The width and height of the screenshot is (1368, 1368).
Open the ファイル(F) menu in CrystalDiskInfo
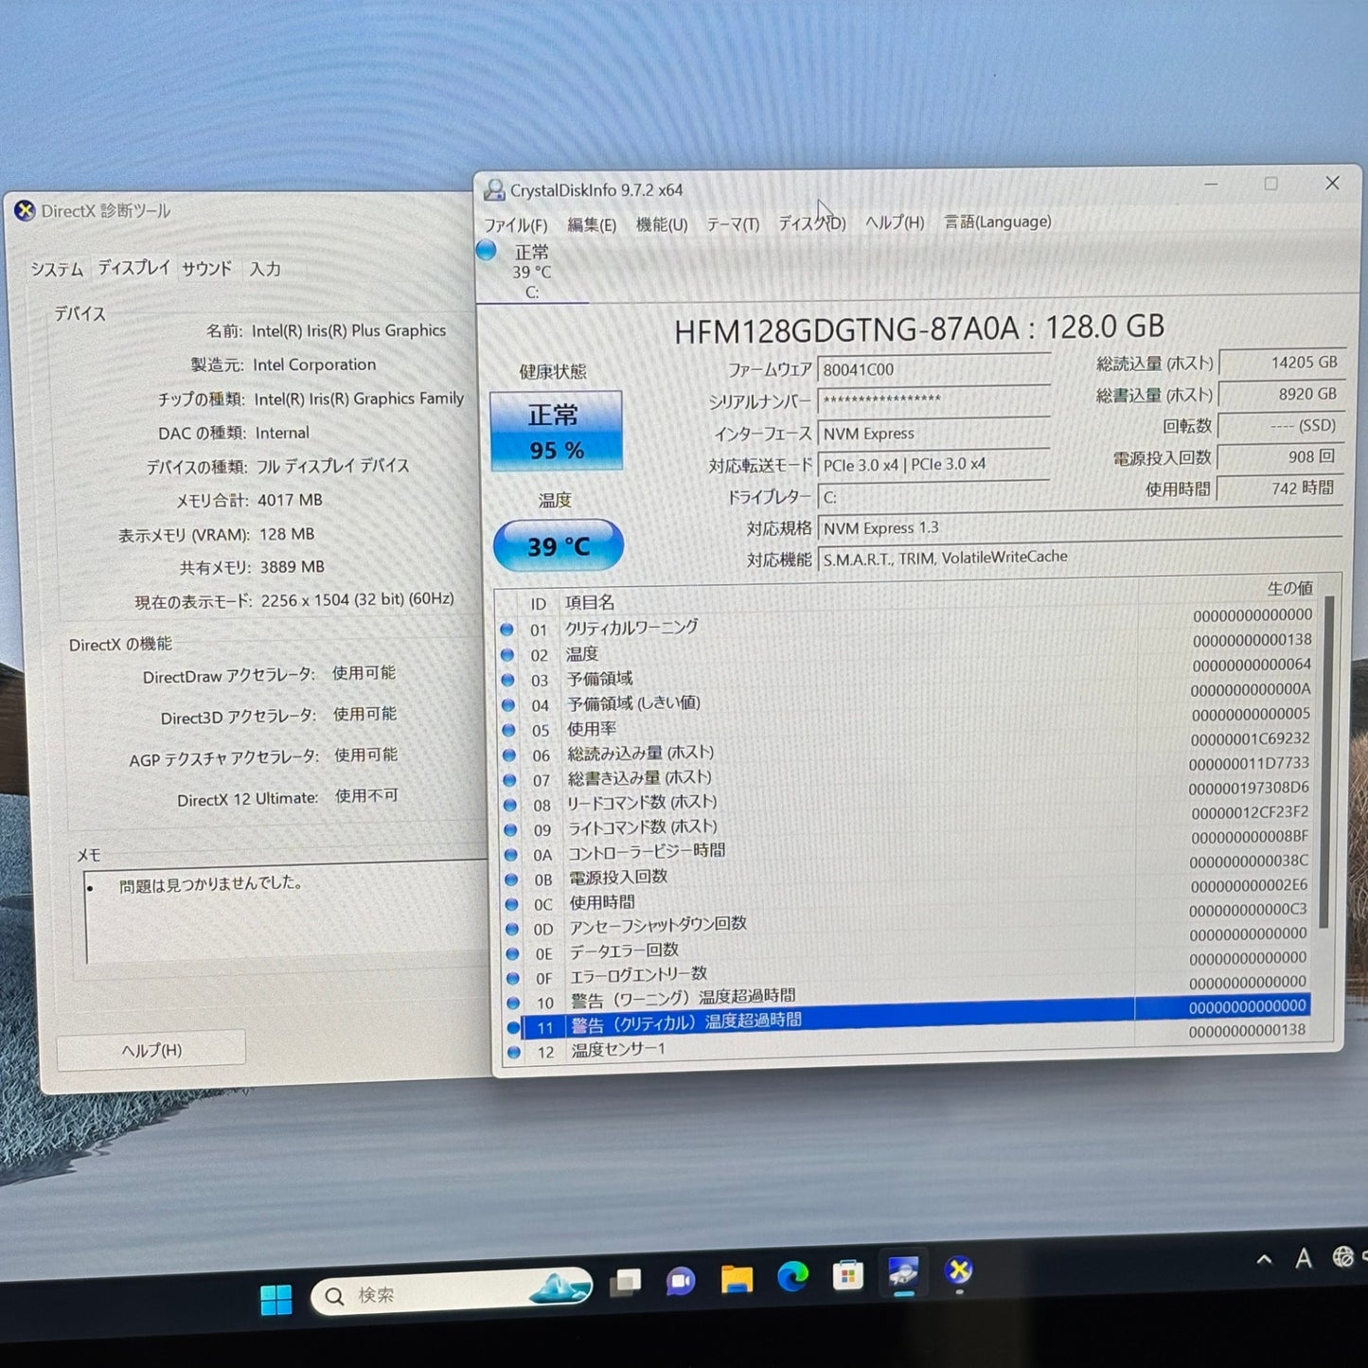(515, 225)
